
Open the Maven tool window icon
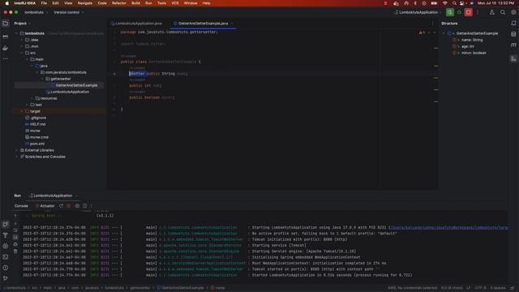(513, 45)
